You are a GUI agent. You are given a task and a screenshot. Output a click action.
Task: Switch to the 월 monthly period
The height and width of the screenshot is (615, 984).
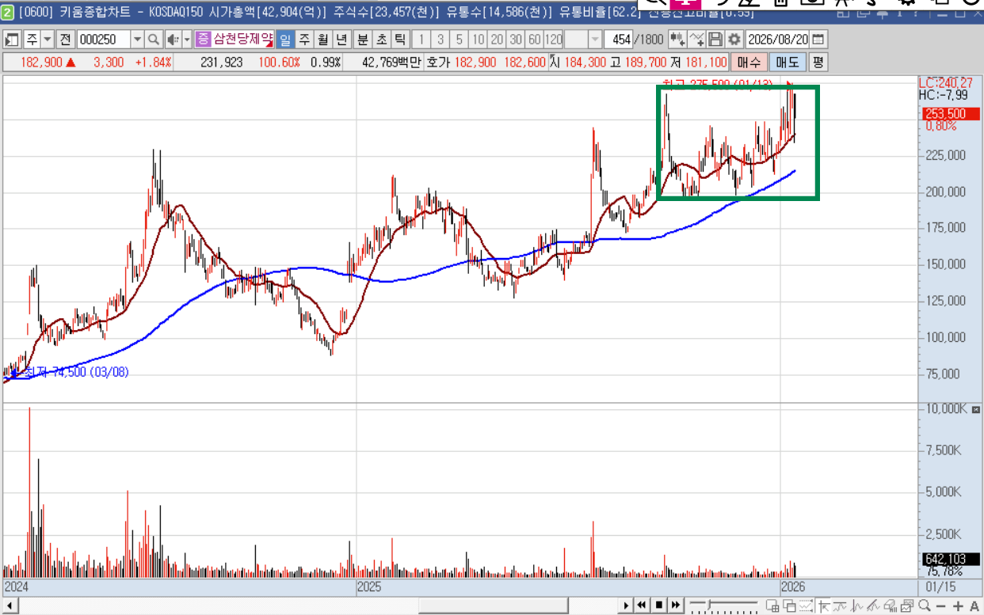(322, 40)
